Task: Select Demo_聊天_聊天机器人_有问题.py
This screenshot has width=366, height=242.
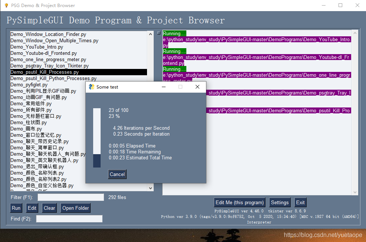Action: click(48, 154)
